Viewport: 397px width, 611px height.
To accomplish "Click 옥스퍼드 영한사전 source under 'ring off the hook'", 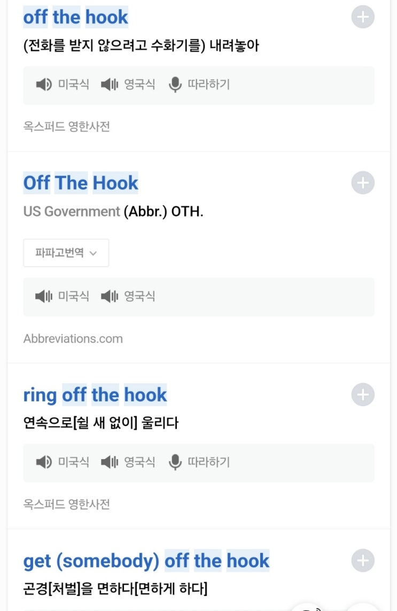I will point(67,504).
